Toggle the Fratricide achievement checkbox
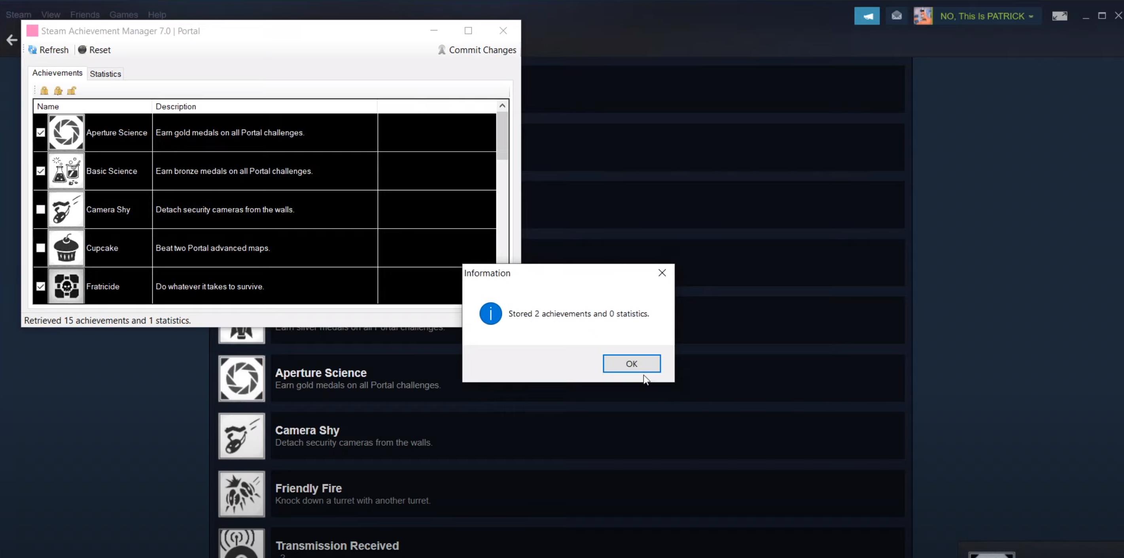1124x558 pixels. click(41, 286)
